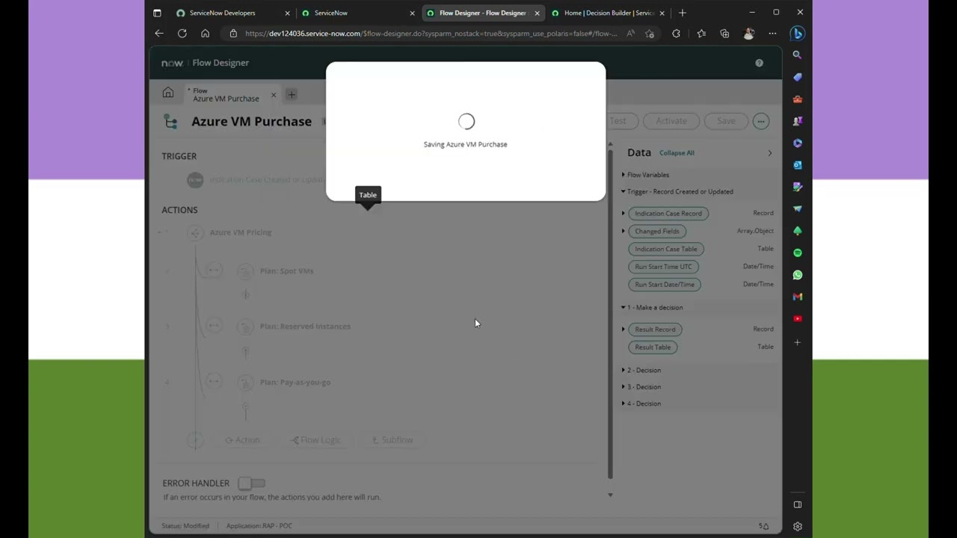Open Edge sidebar settings gear
Viewport: 957px width, 538px height.
[x=797, y=526]
